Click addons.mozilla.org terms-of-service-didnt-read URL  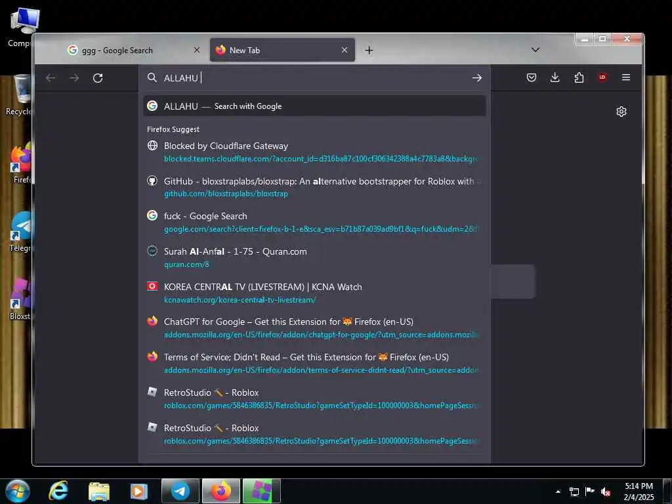point(321,370)
